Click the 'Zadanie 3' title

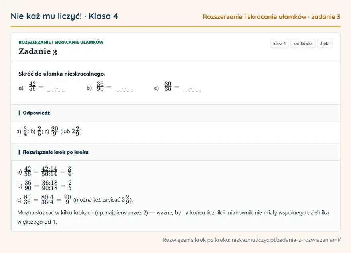(38, 51)
